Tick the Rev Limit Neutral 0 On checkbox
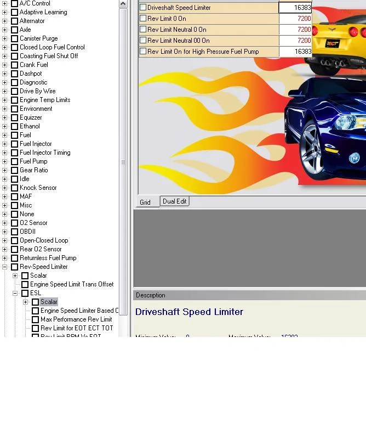Viewport: 366px width, 439px height. point(143,29)
